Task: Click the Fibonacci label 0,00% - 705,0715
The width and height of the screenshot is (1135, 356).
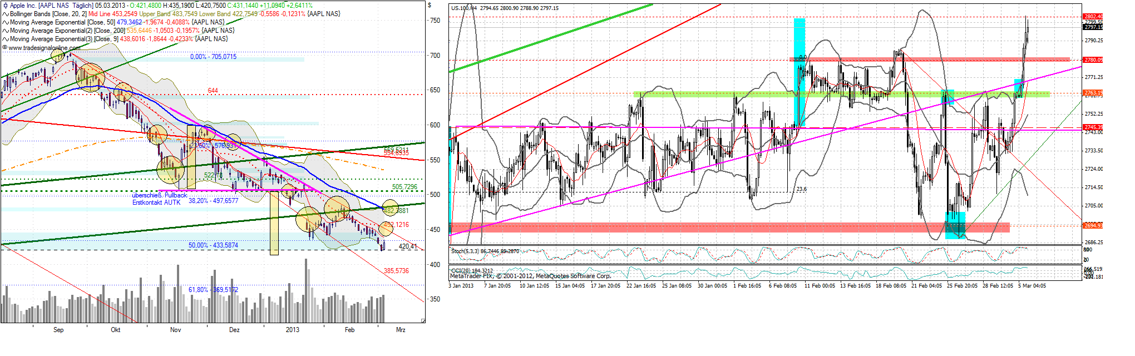Action: (x=213, y=57)
